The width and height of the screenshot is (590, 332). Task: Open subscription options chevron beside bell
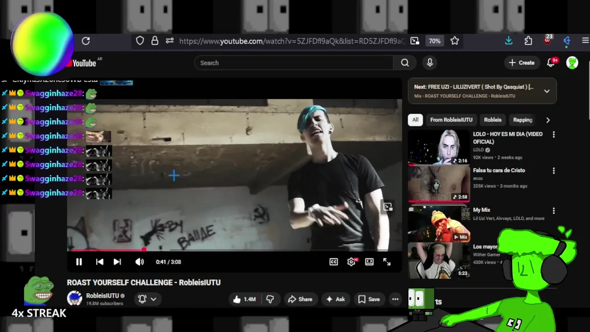coord(153,299)
